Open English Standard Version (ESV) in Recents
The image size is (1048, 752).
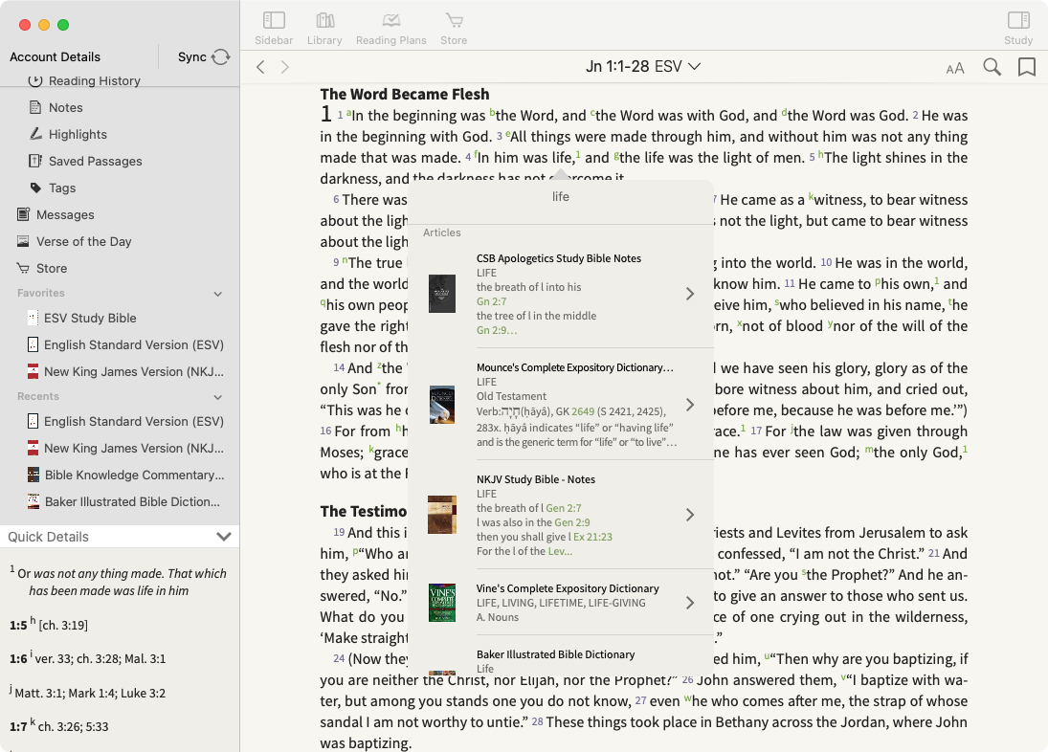(134, 421)
